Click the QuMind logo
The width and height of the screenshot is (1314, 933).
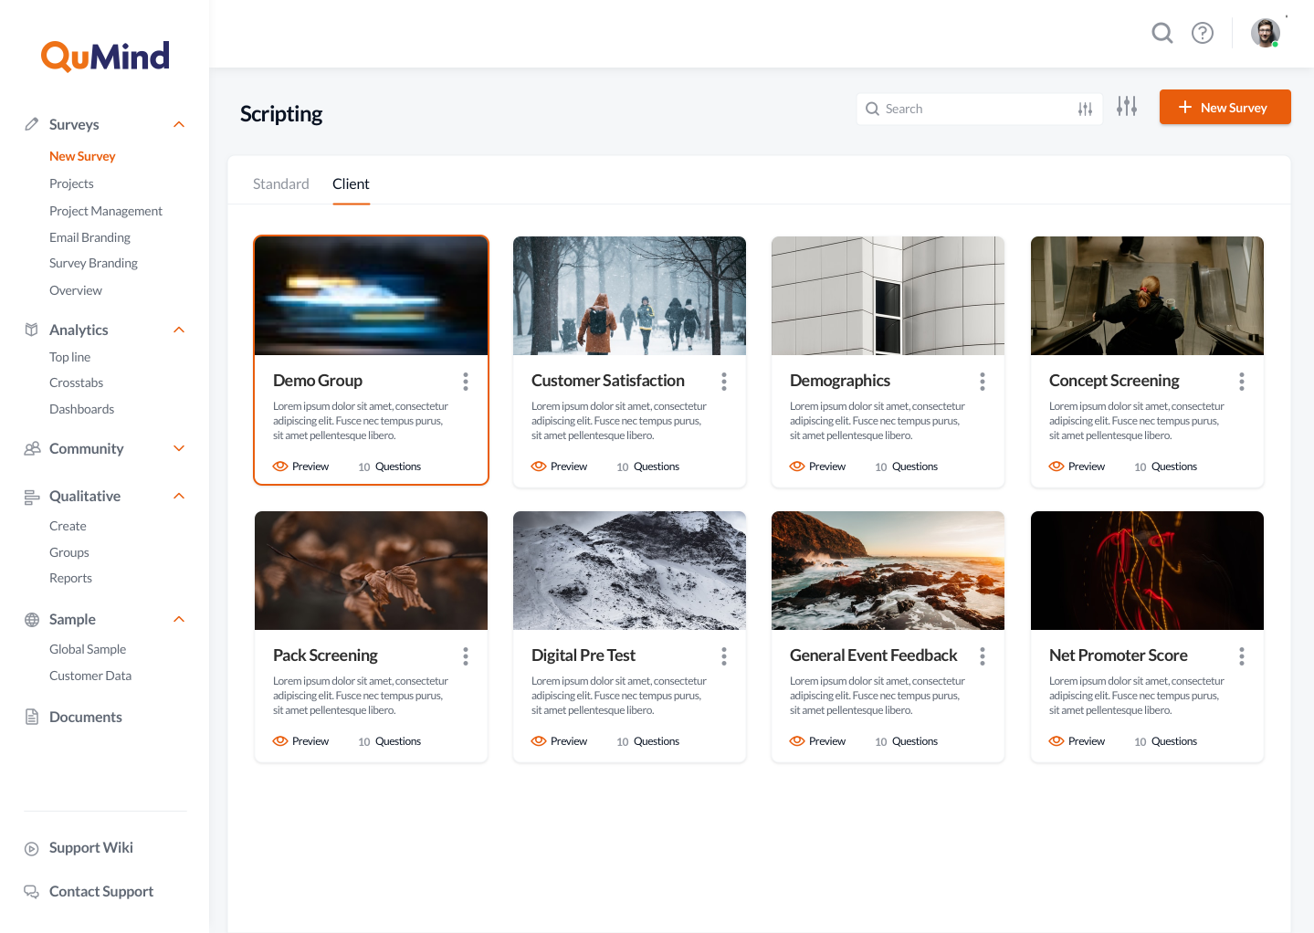tap(105, 57)
